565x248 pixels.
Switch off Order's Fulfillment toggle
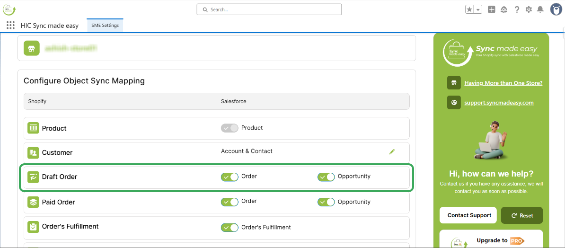[x=230, y=227]
